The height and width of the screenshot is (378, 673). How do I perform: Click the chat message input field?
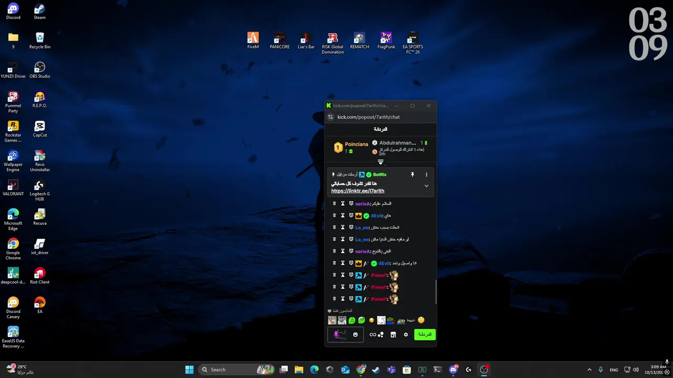tap(345, 334)
